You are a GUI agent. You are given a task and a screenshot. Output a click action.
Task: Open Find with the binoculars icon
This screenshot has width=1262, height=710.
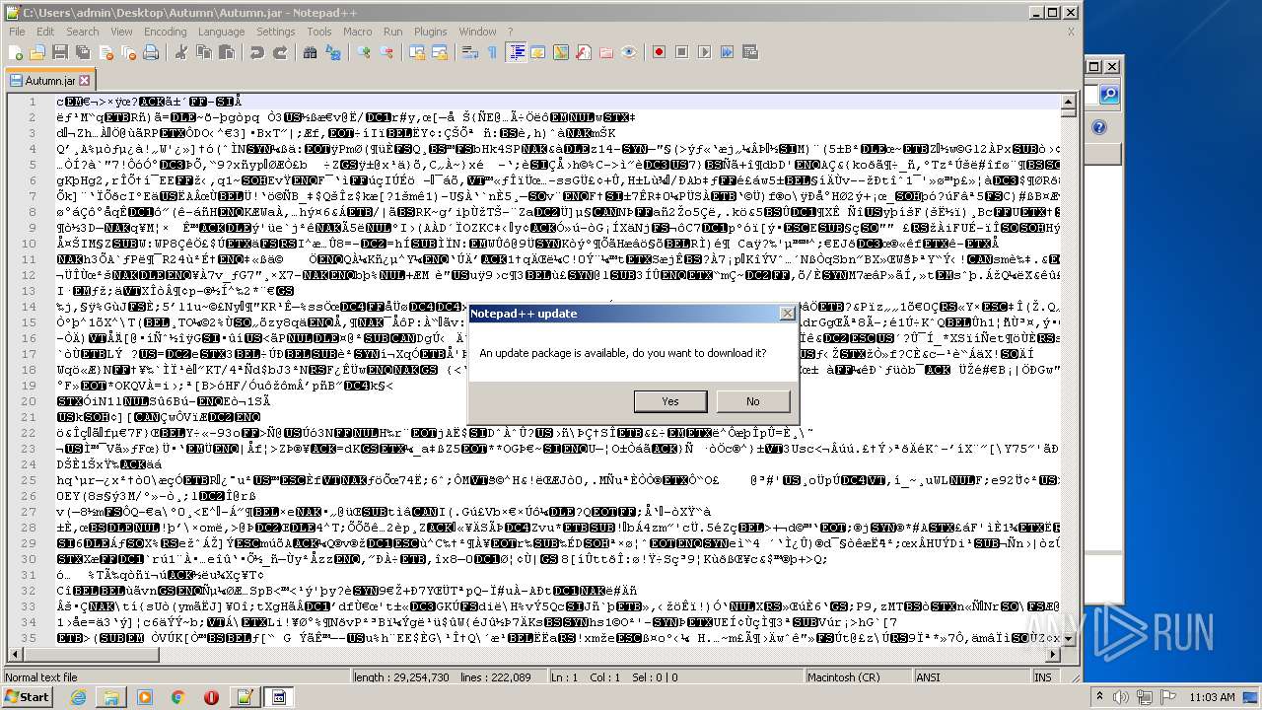click(x=310, y=51)
